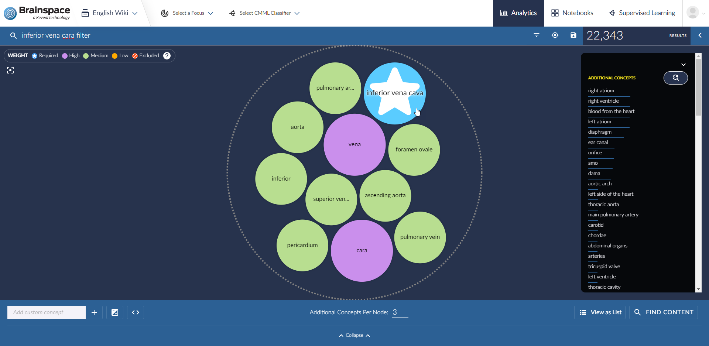The height and width of the screenshot is (346, 709).
Task: Select the foramen ovale concept bubble
Action: (414, 150)
